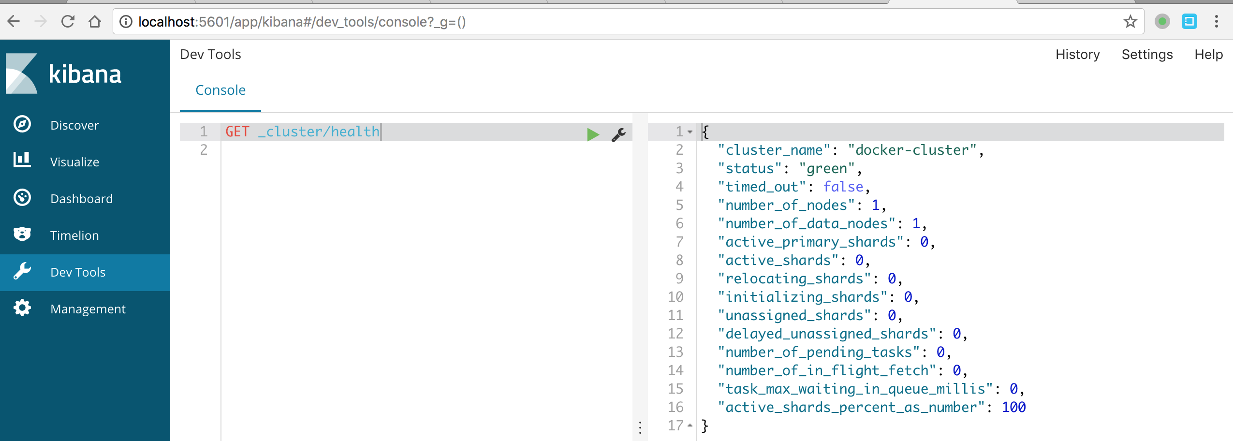
Task: Click the "timed_out" key
Action: (x=762, y=187)
